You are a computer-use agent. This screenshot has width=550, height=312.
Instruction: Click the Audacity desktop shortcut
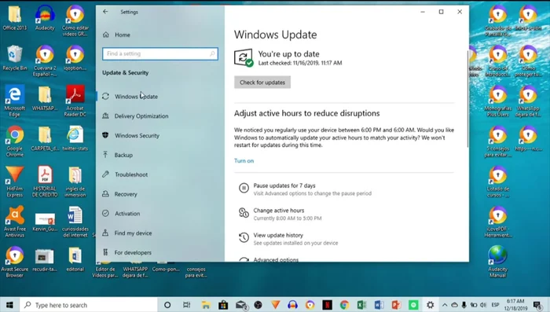45,18
